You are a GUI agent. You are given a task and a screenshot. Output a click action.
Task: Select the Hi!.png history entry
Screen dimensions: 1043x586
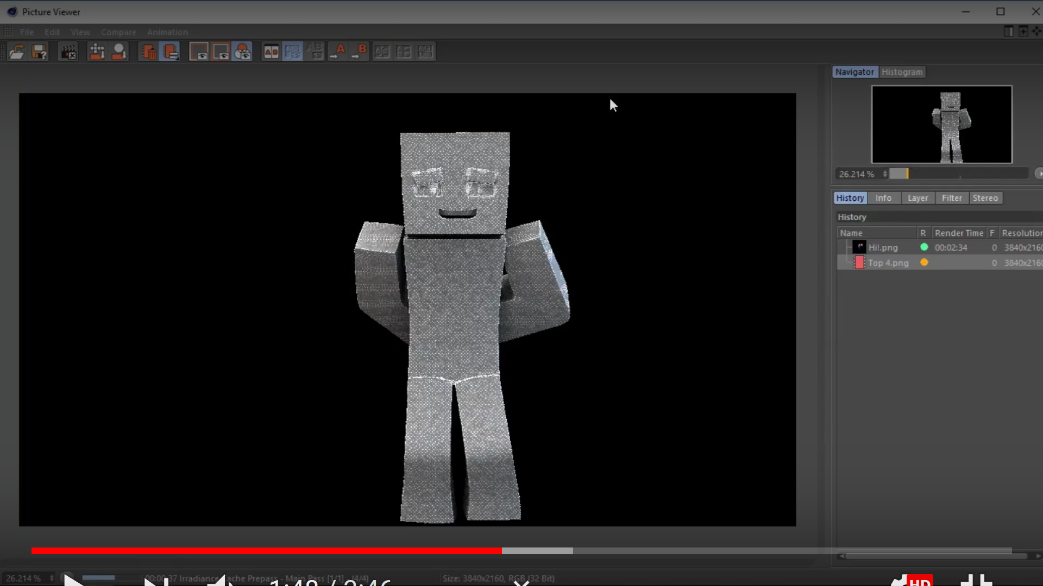[940, 247]
